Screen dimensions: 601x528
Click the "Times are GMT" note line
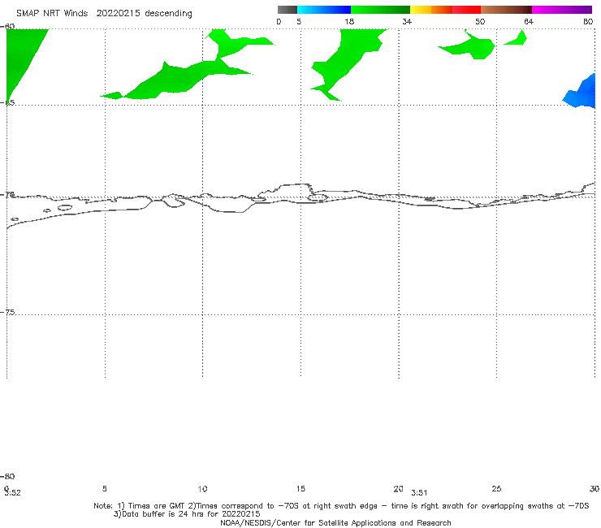(x=341, y=506)
